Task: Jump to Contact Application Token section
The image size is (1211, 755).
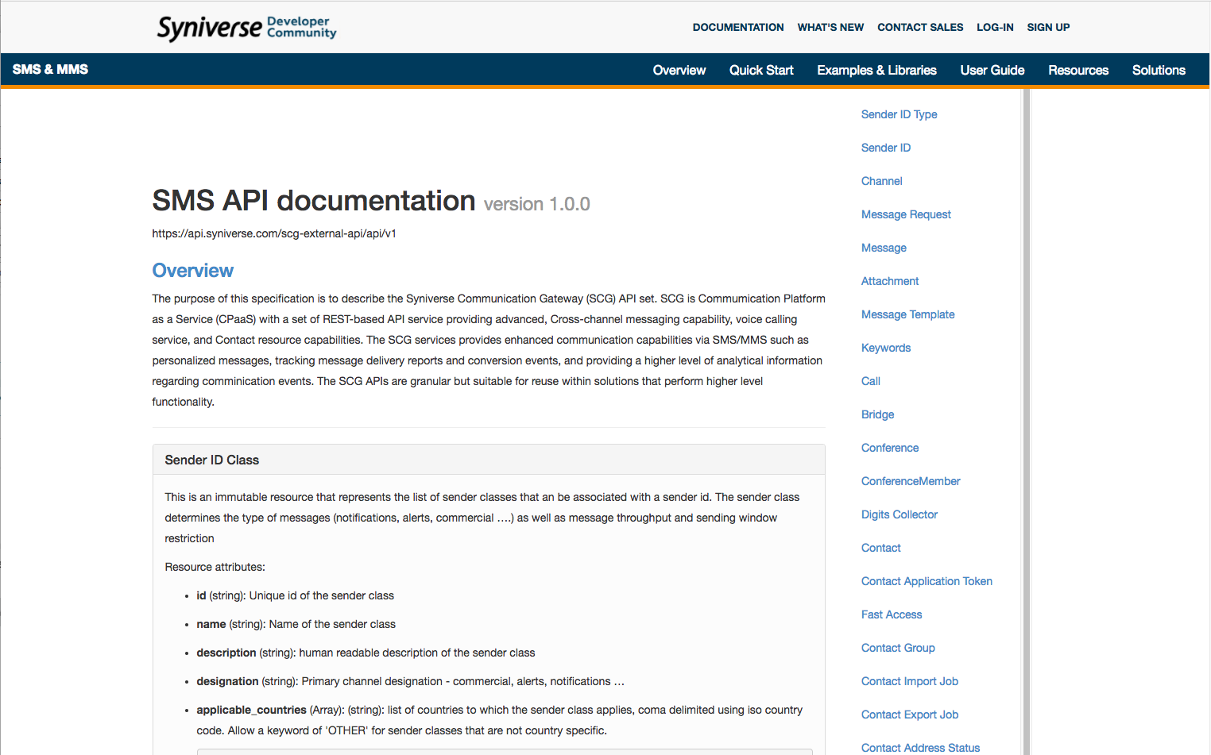Action: (927, 581)
